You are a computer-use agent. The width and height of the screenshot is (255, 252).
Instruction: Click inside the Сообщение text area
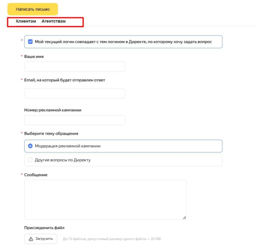(x=105, y=199)
